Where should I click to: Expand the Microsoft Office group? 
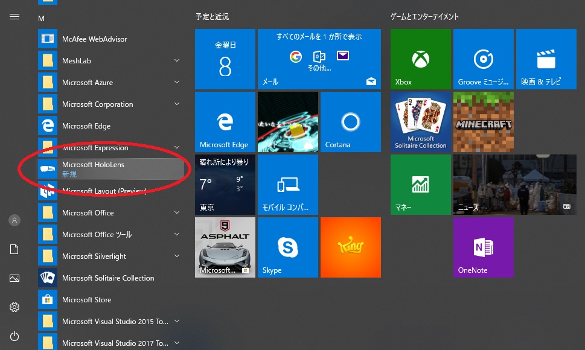point(176,212)
